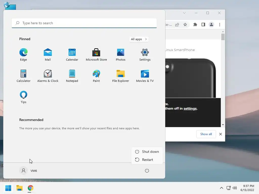Image resolution: width=259 pixels, height=194 pixels.
Task: Click the Linux SmartPhone heading text
Action: (x=180, y=50)
